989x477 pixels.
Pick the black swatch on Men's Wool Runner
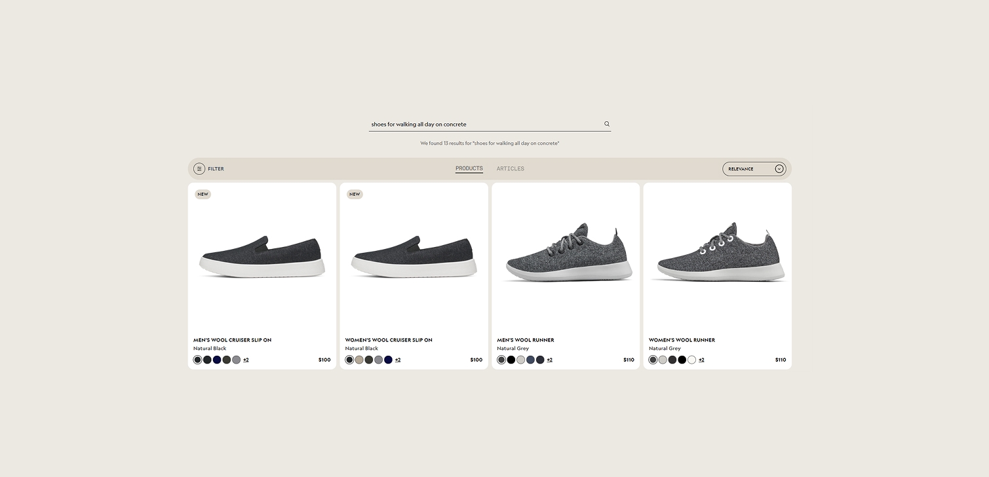click(x=511, y=360)
